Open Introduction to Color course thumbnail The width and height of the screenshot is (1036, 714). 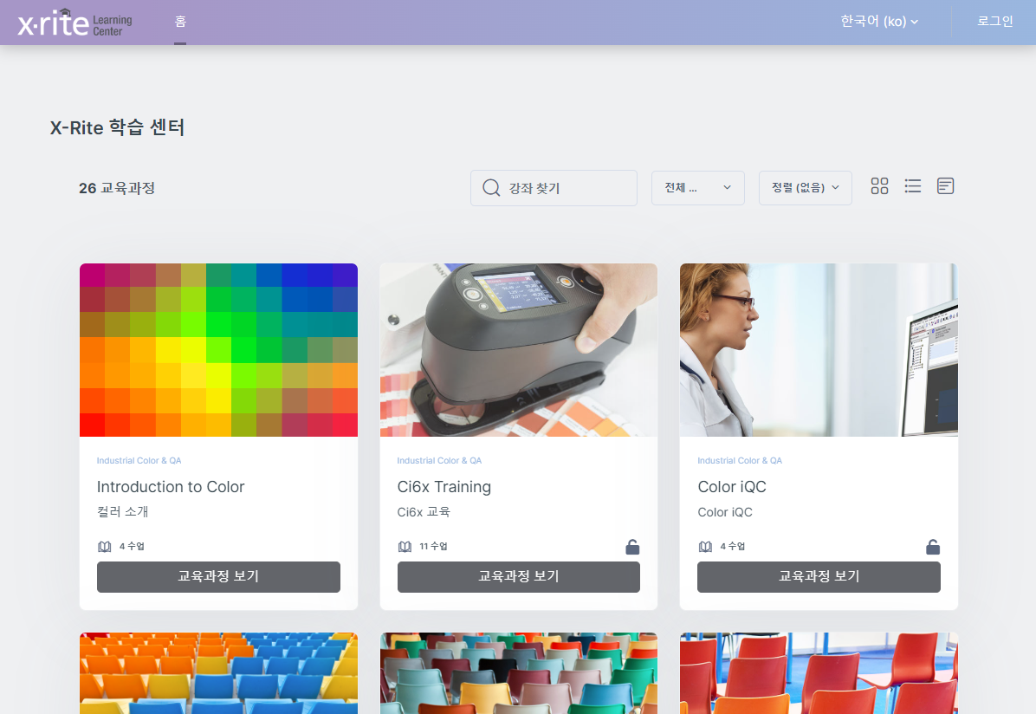[x=218, y=350]
